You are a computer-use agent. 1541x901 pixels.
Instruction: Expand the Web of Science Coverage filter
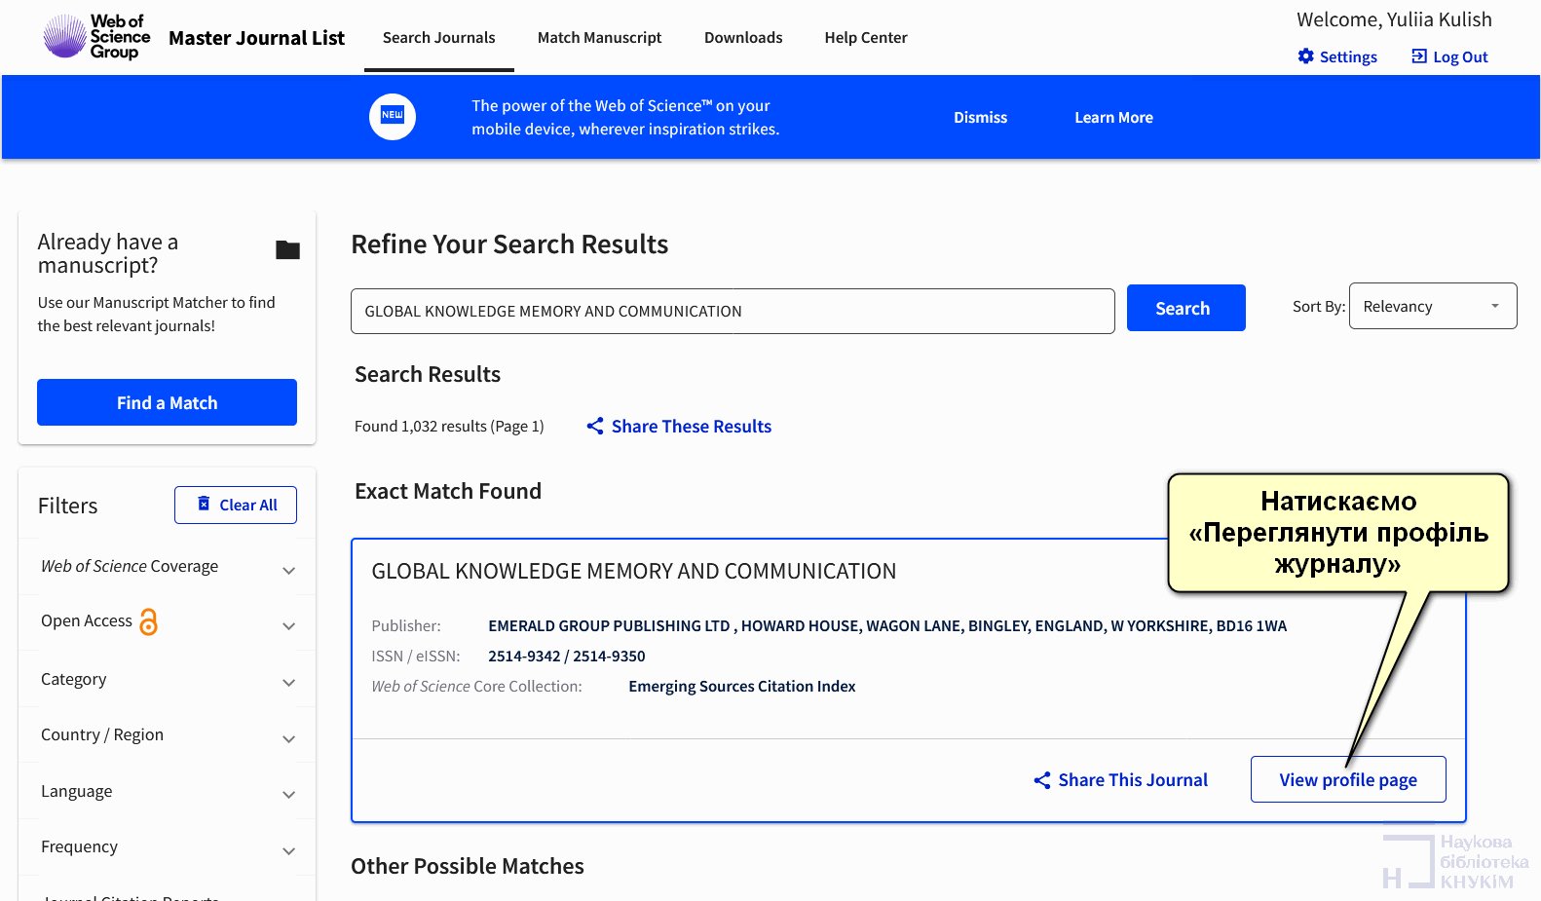[288, 570]
